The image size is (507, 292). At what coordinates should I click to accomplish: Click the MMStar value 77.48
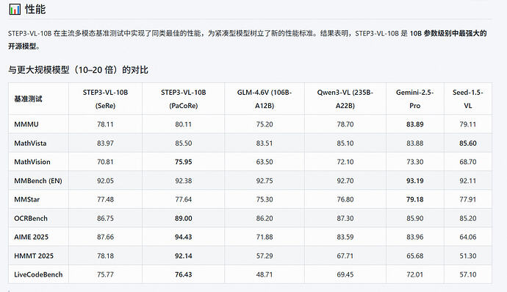[105, 199]
